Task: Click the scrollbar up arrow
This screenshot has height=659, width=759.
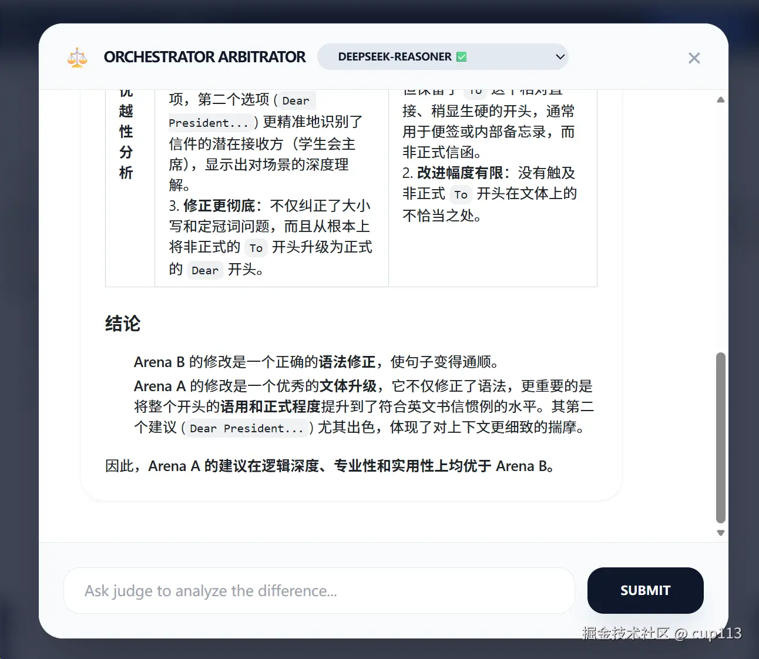Action: point(720,99)
